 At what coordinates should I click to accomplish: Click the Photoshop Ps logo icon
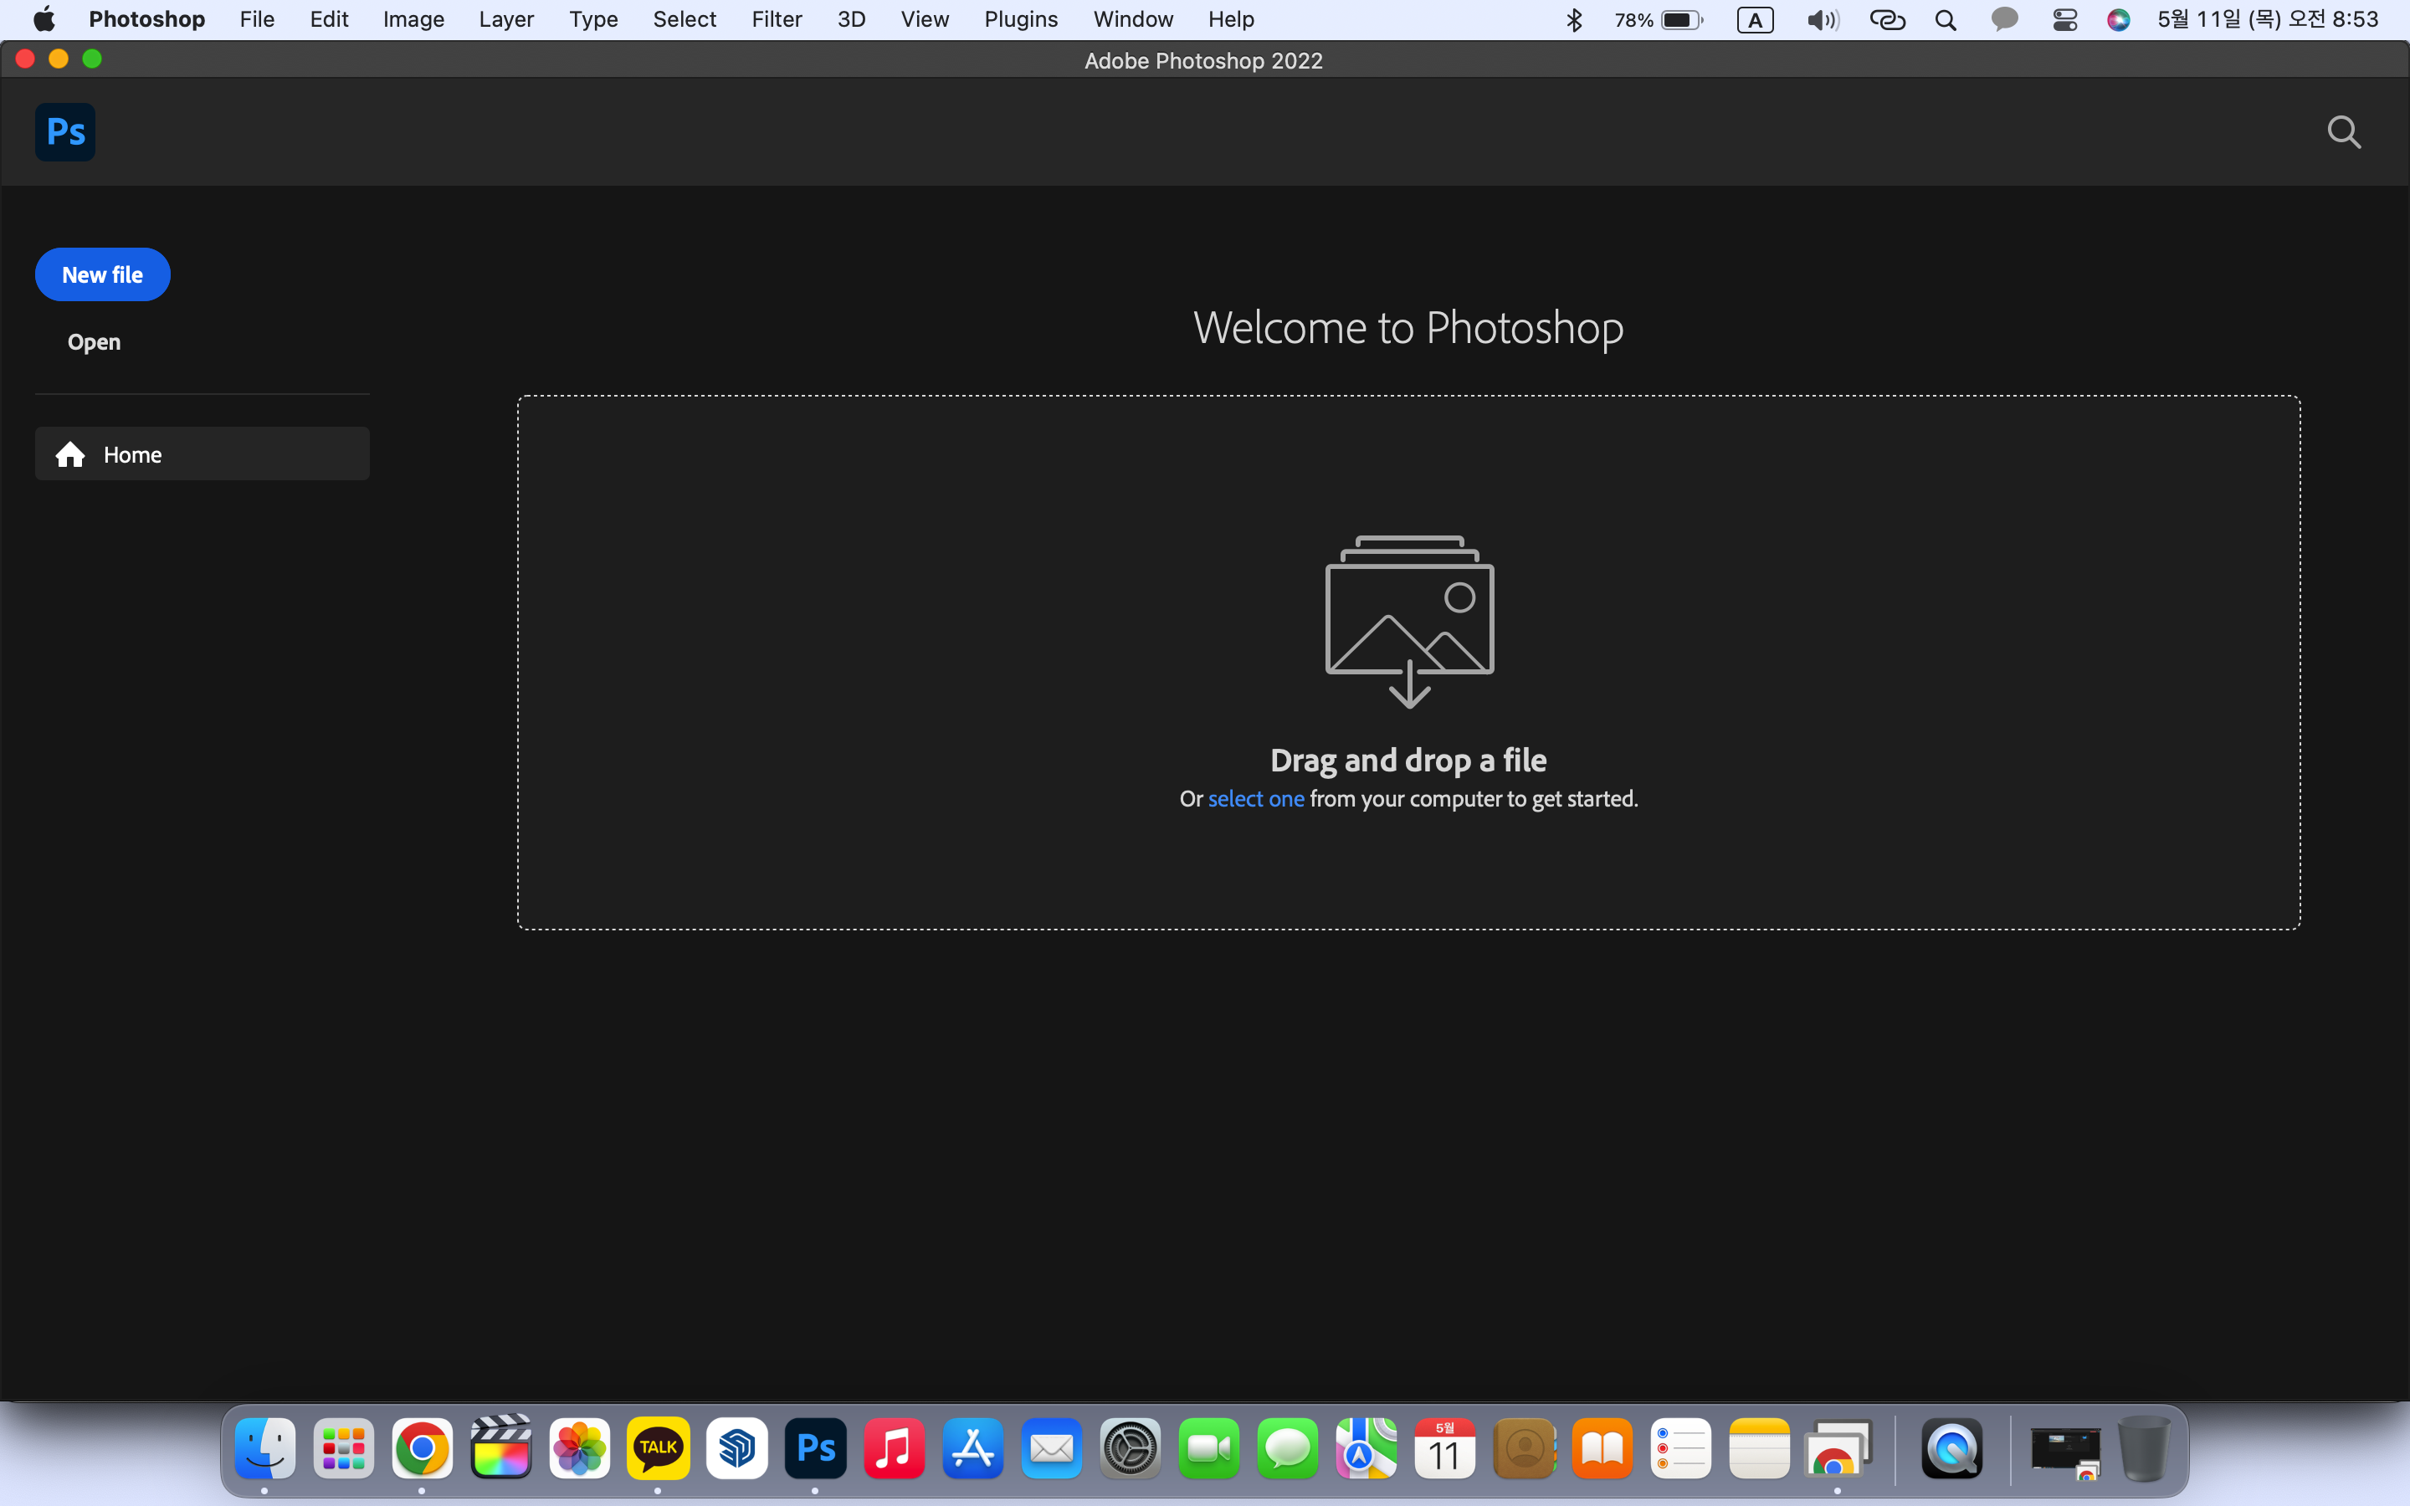click(x=66, y=131)
